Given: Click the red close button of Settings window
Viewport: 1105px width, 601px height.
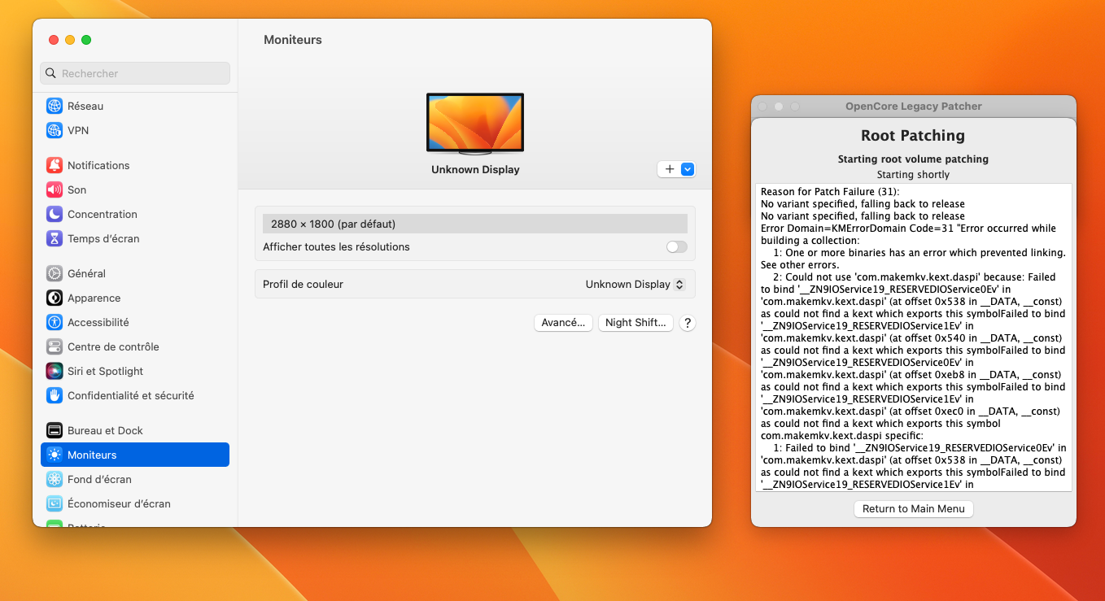Looking at the screenshot, I should point(54,40).
